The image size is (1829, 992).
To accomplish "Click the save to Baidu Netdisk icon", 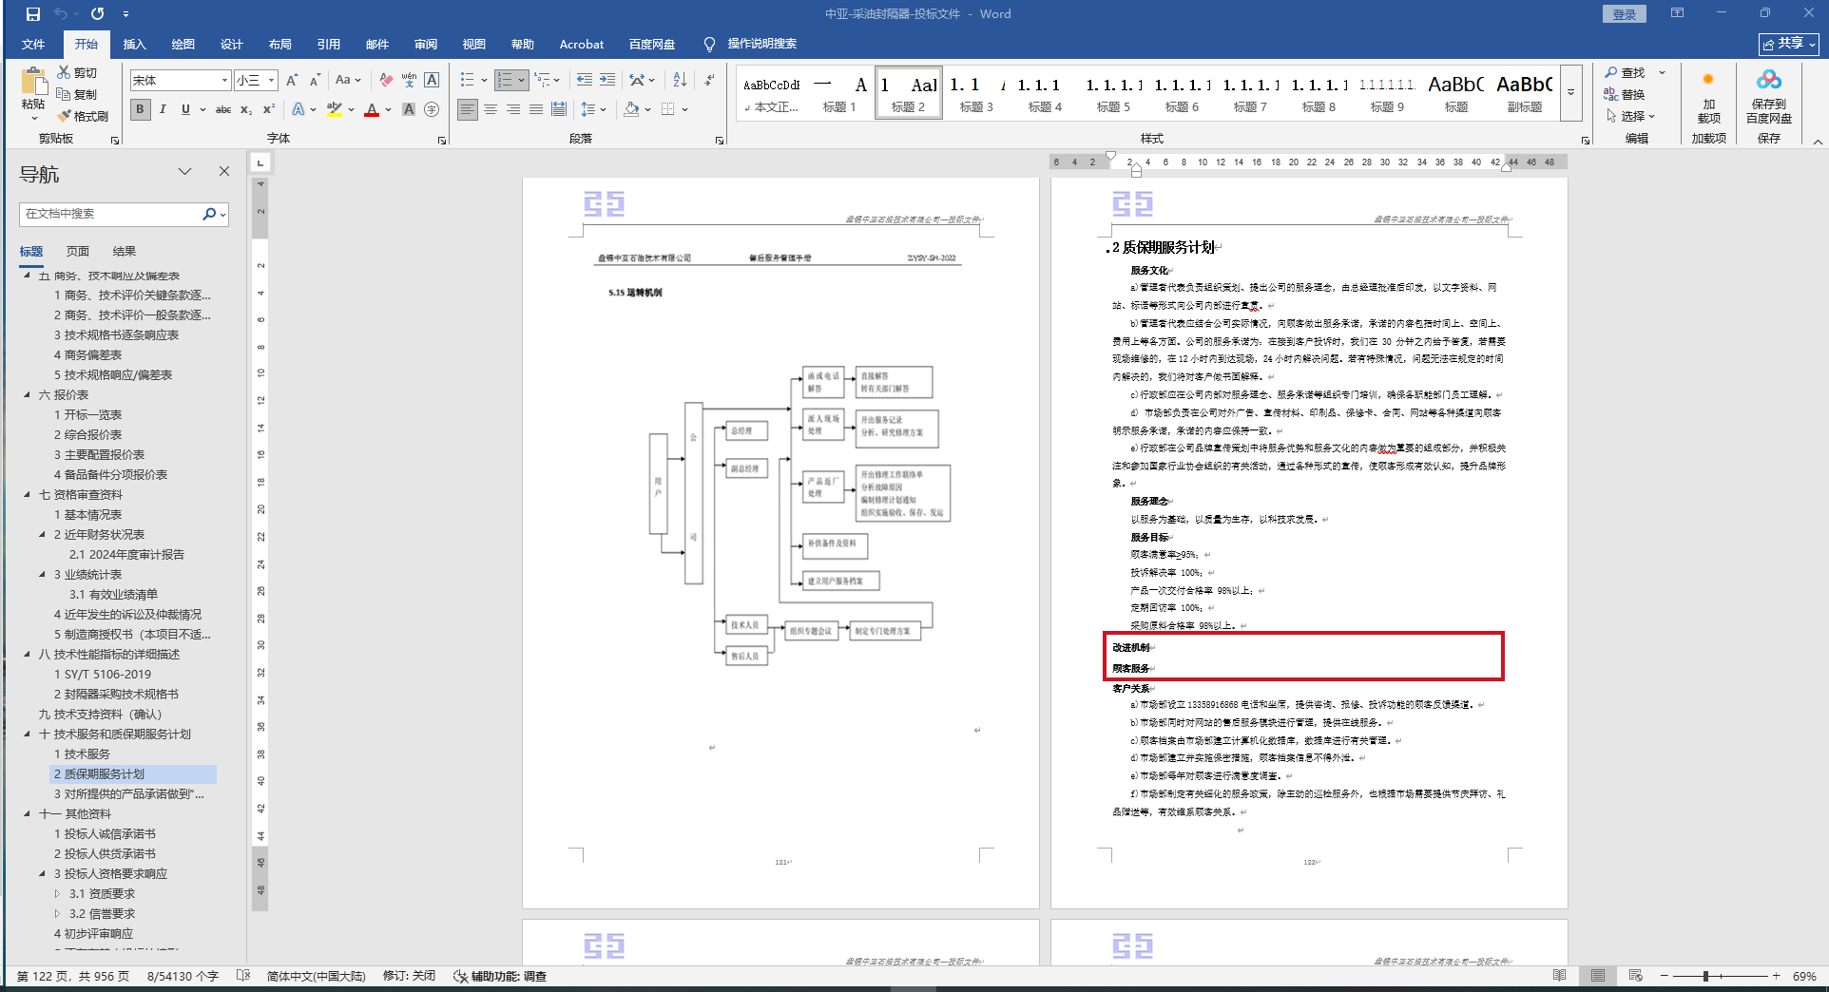I will tap(1768, 80).
